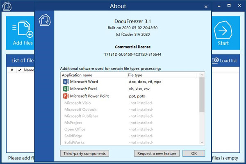
Task: Click the Load list icon
Action: point(216,60)
